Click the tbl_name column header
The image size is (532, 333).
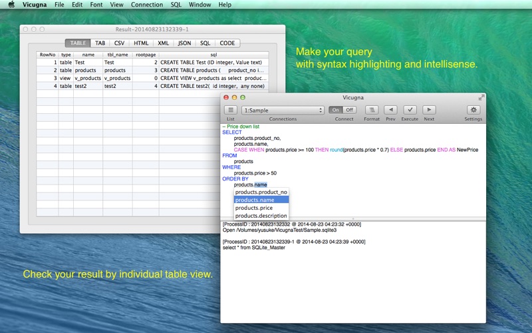[118, 55]
